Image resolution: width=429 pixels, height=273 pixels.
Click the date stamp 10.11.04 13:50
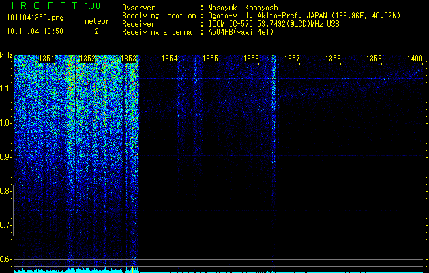[35, 31]
